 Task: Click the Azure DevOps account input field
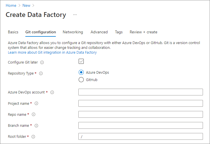140,92
